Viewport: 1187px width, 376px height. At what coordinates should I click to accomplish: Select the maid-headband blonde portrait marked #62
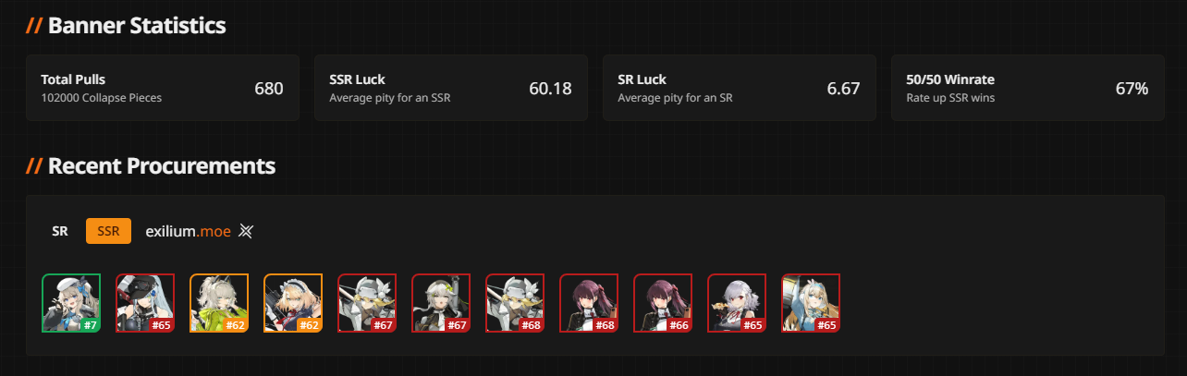point(293,303)
